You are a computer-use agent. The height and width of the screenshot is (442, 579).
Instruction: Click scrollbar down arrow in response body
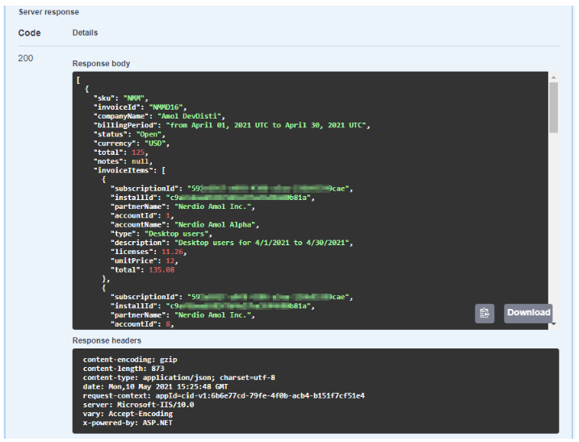click(x=553, y=323)
